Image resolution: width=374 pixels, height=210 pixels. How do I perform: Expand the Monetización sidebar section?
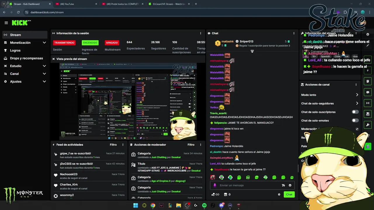coord(25,43)
